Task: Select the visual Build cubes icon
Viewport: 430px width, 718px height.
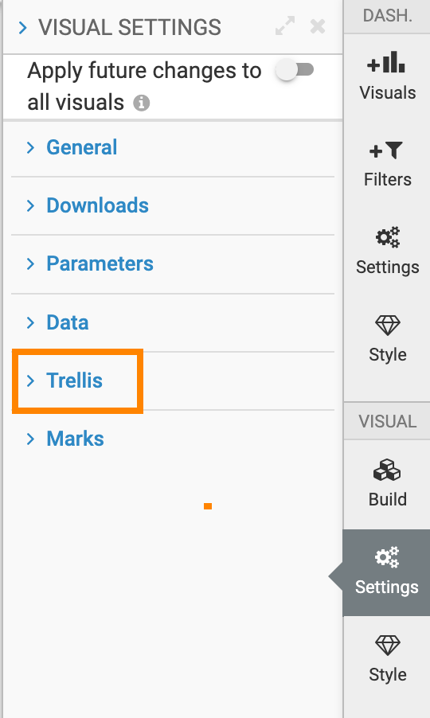Action: click(387, 470)
